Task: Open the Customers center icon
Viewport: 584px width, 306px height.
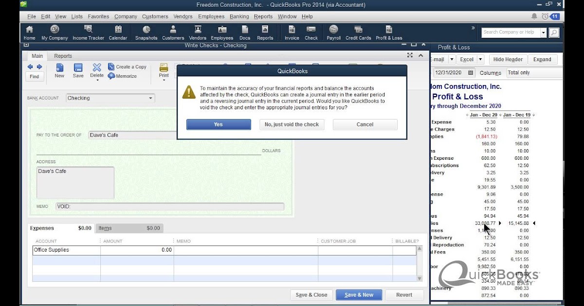Action: click(173, 33)
